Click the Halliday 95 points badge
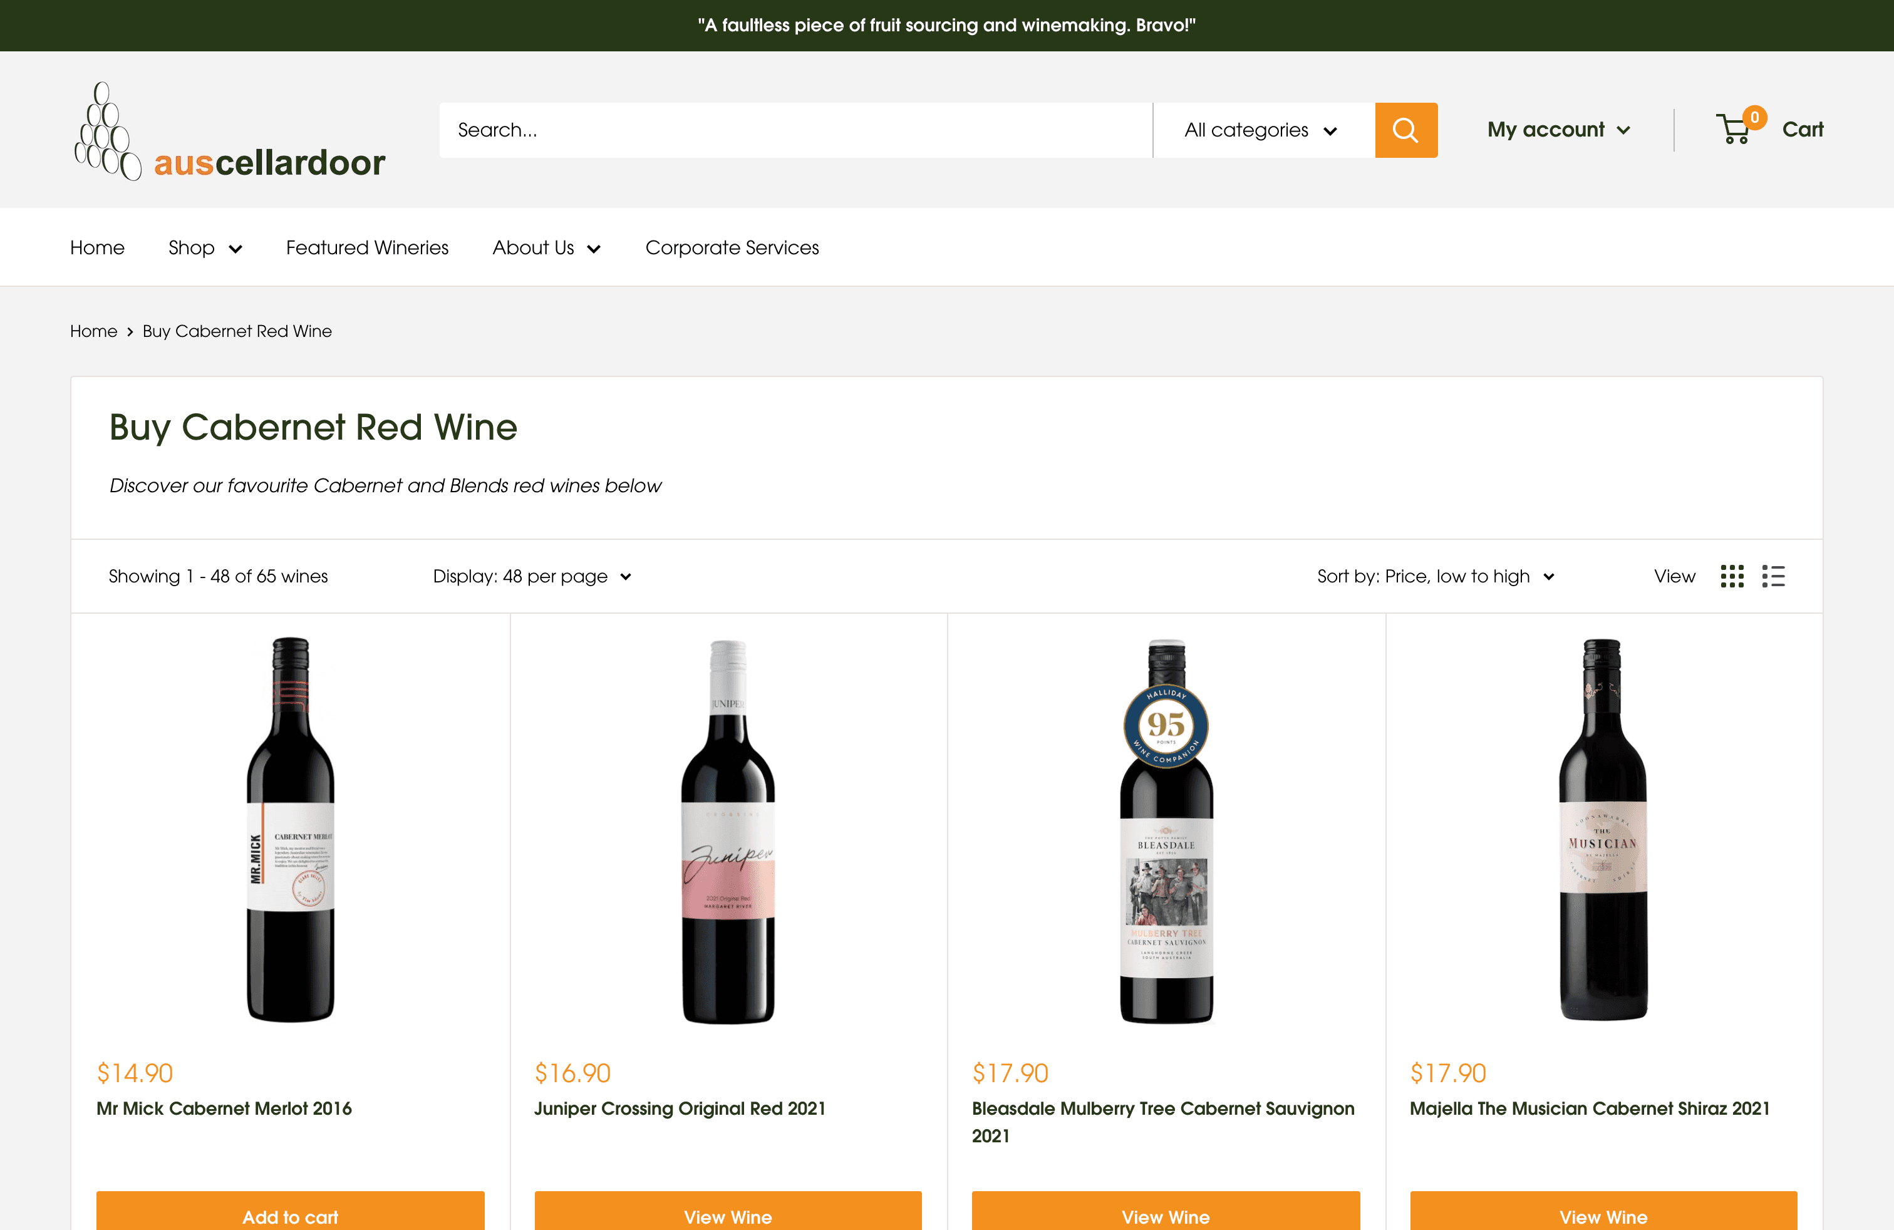Screen dimensions: 1894x1230 coord(1165,726)
